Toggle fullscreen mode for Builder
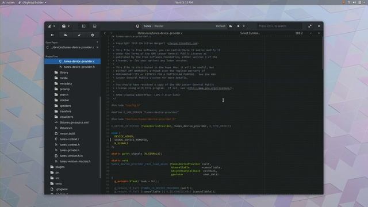The image size is (368, 207). (310, 26)
